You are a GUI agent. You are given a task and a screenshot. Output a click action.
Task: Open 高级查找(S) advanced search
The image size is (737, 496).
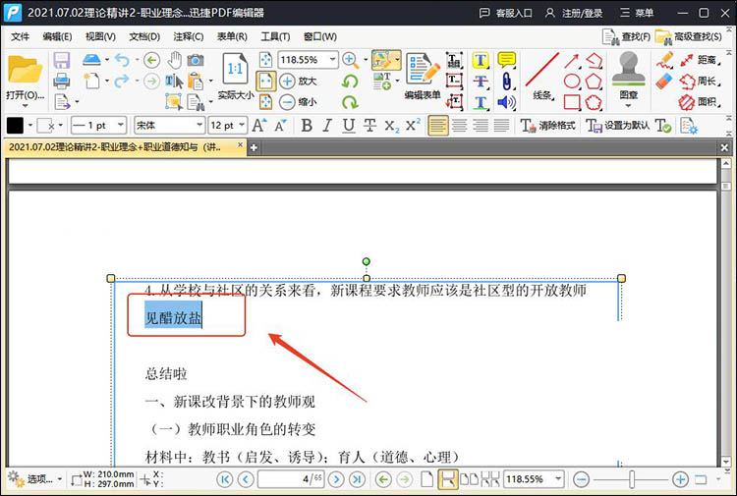pos(689,36)
